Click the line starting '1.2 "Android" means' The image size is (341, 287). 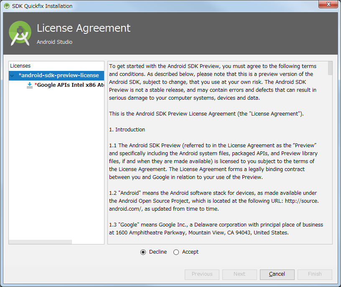pos(213,193)
